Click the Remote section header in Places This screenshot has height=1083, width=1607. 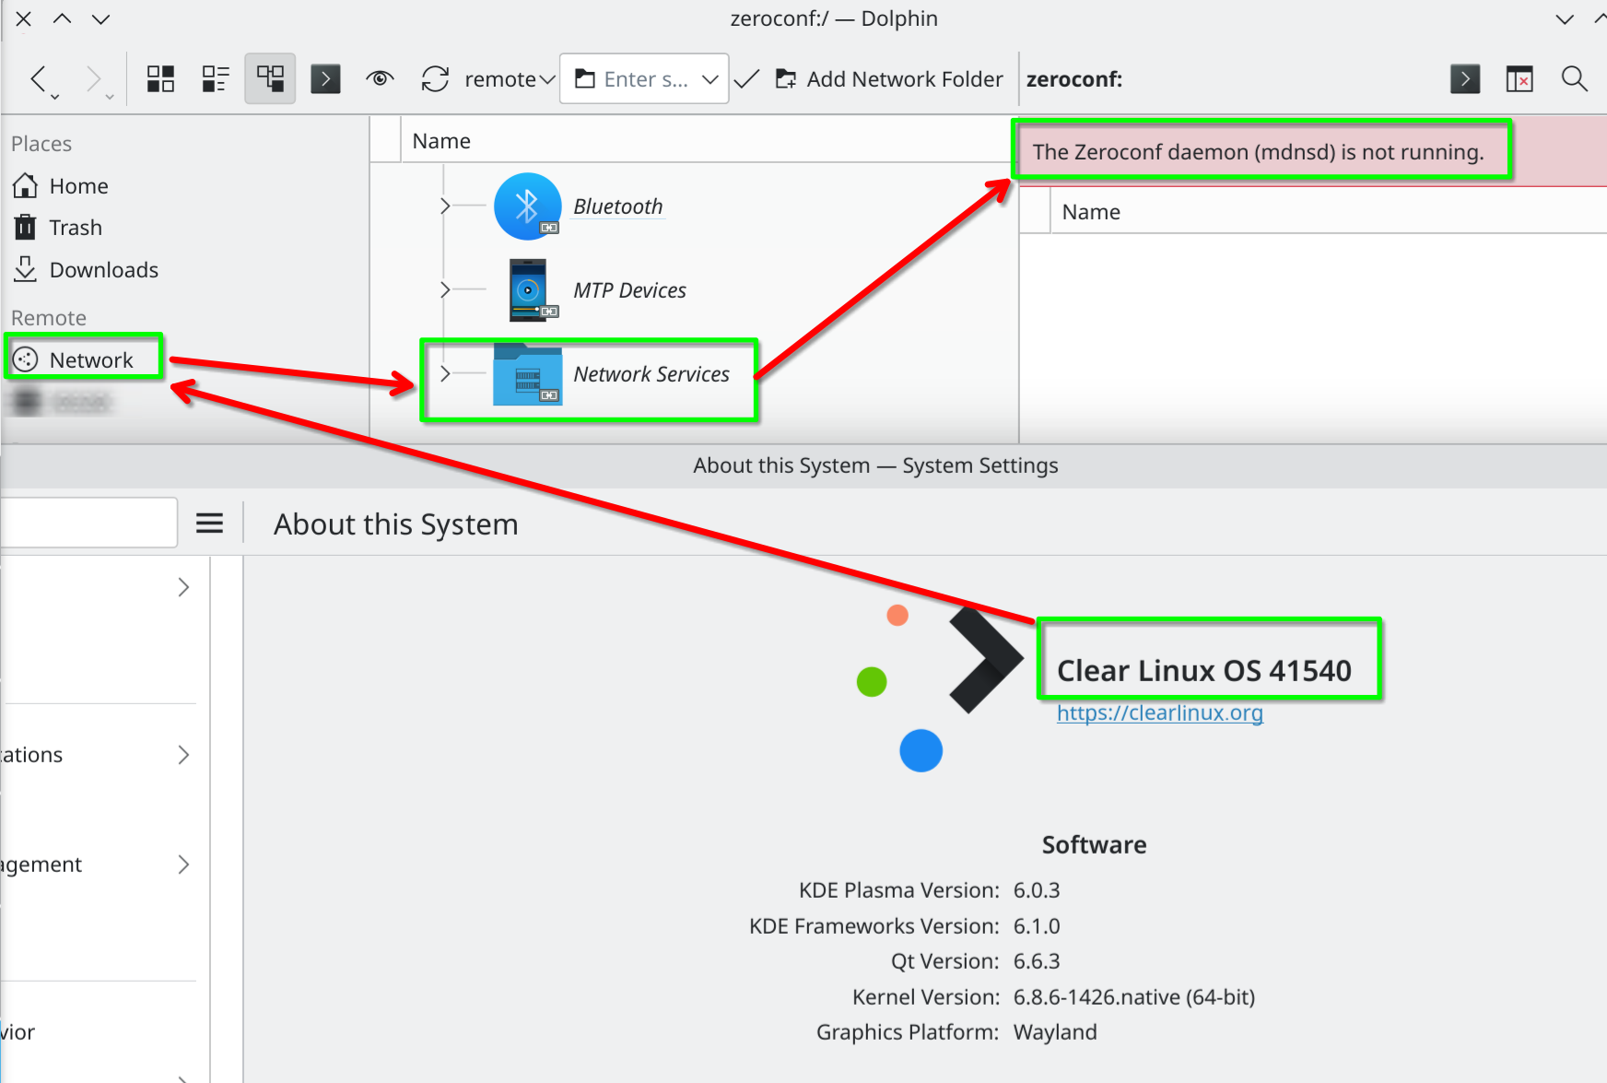tap(49, 318)
